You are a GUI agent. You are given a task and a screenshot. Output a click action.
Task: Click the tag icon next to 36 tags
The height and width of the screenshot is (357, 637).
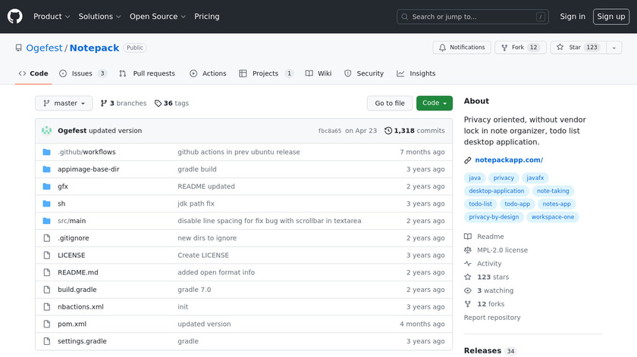[158, 104]
